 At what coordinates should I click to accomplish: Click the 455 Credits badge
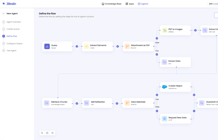pos(213,4)
